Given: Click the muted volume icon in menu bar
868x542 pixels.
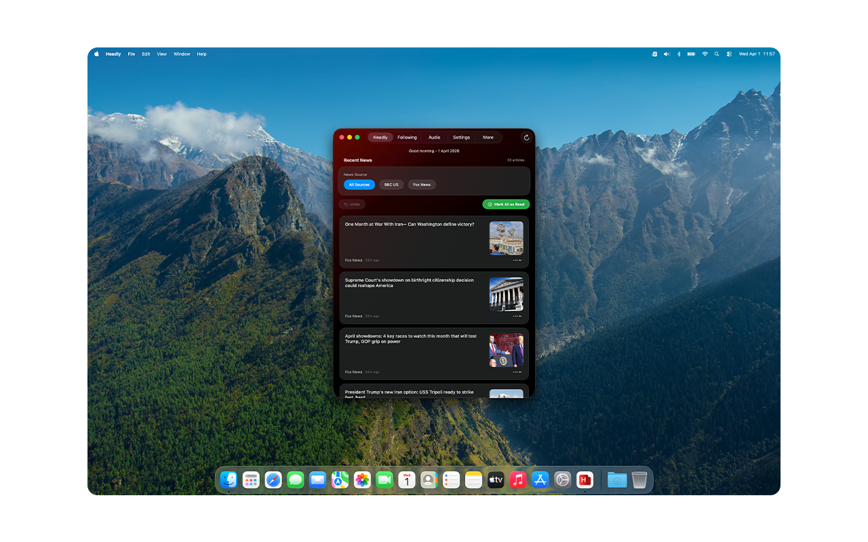Looking at the screenshot, I should pos(667,54).
